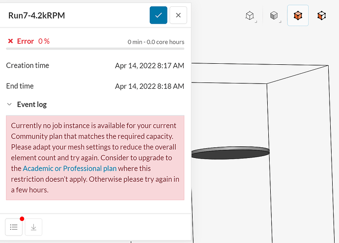
Task: Select highlighted orange cube face mode
Action: coord(298,16)
